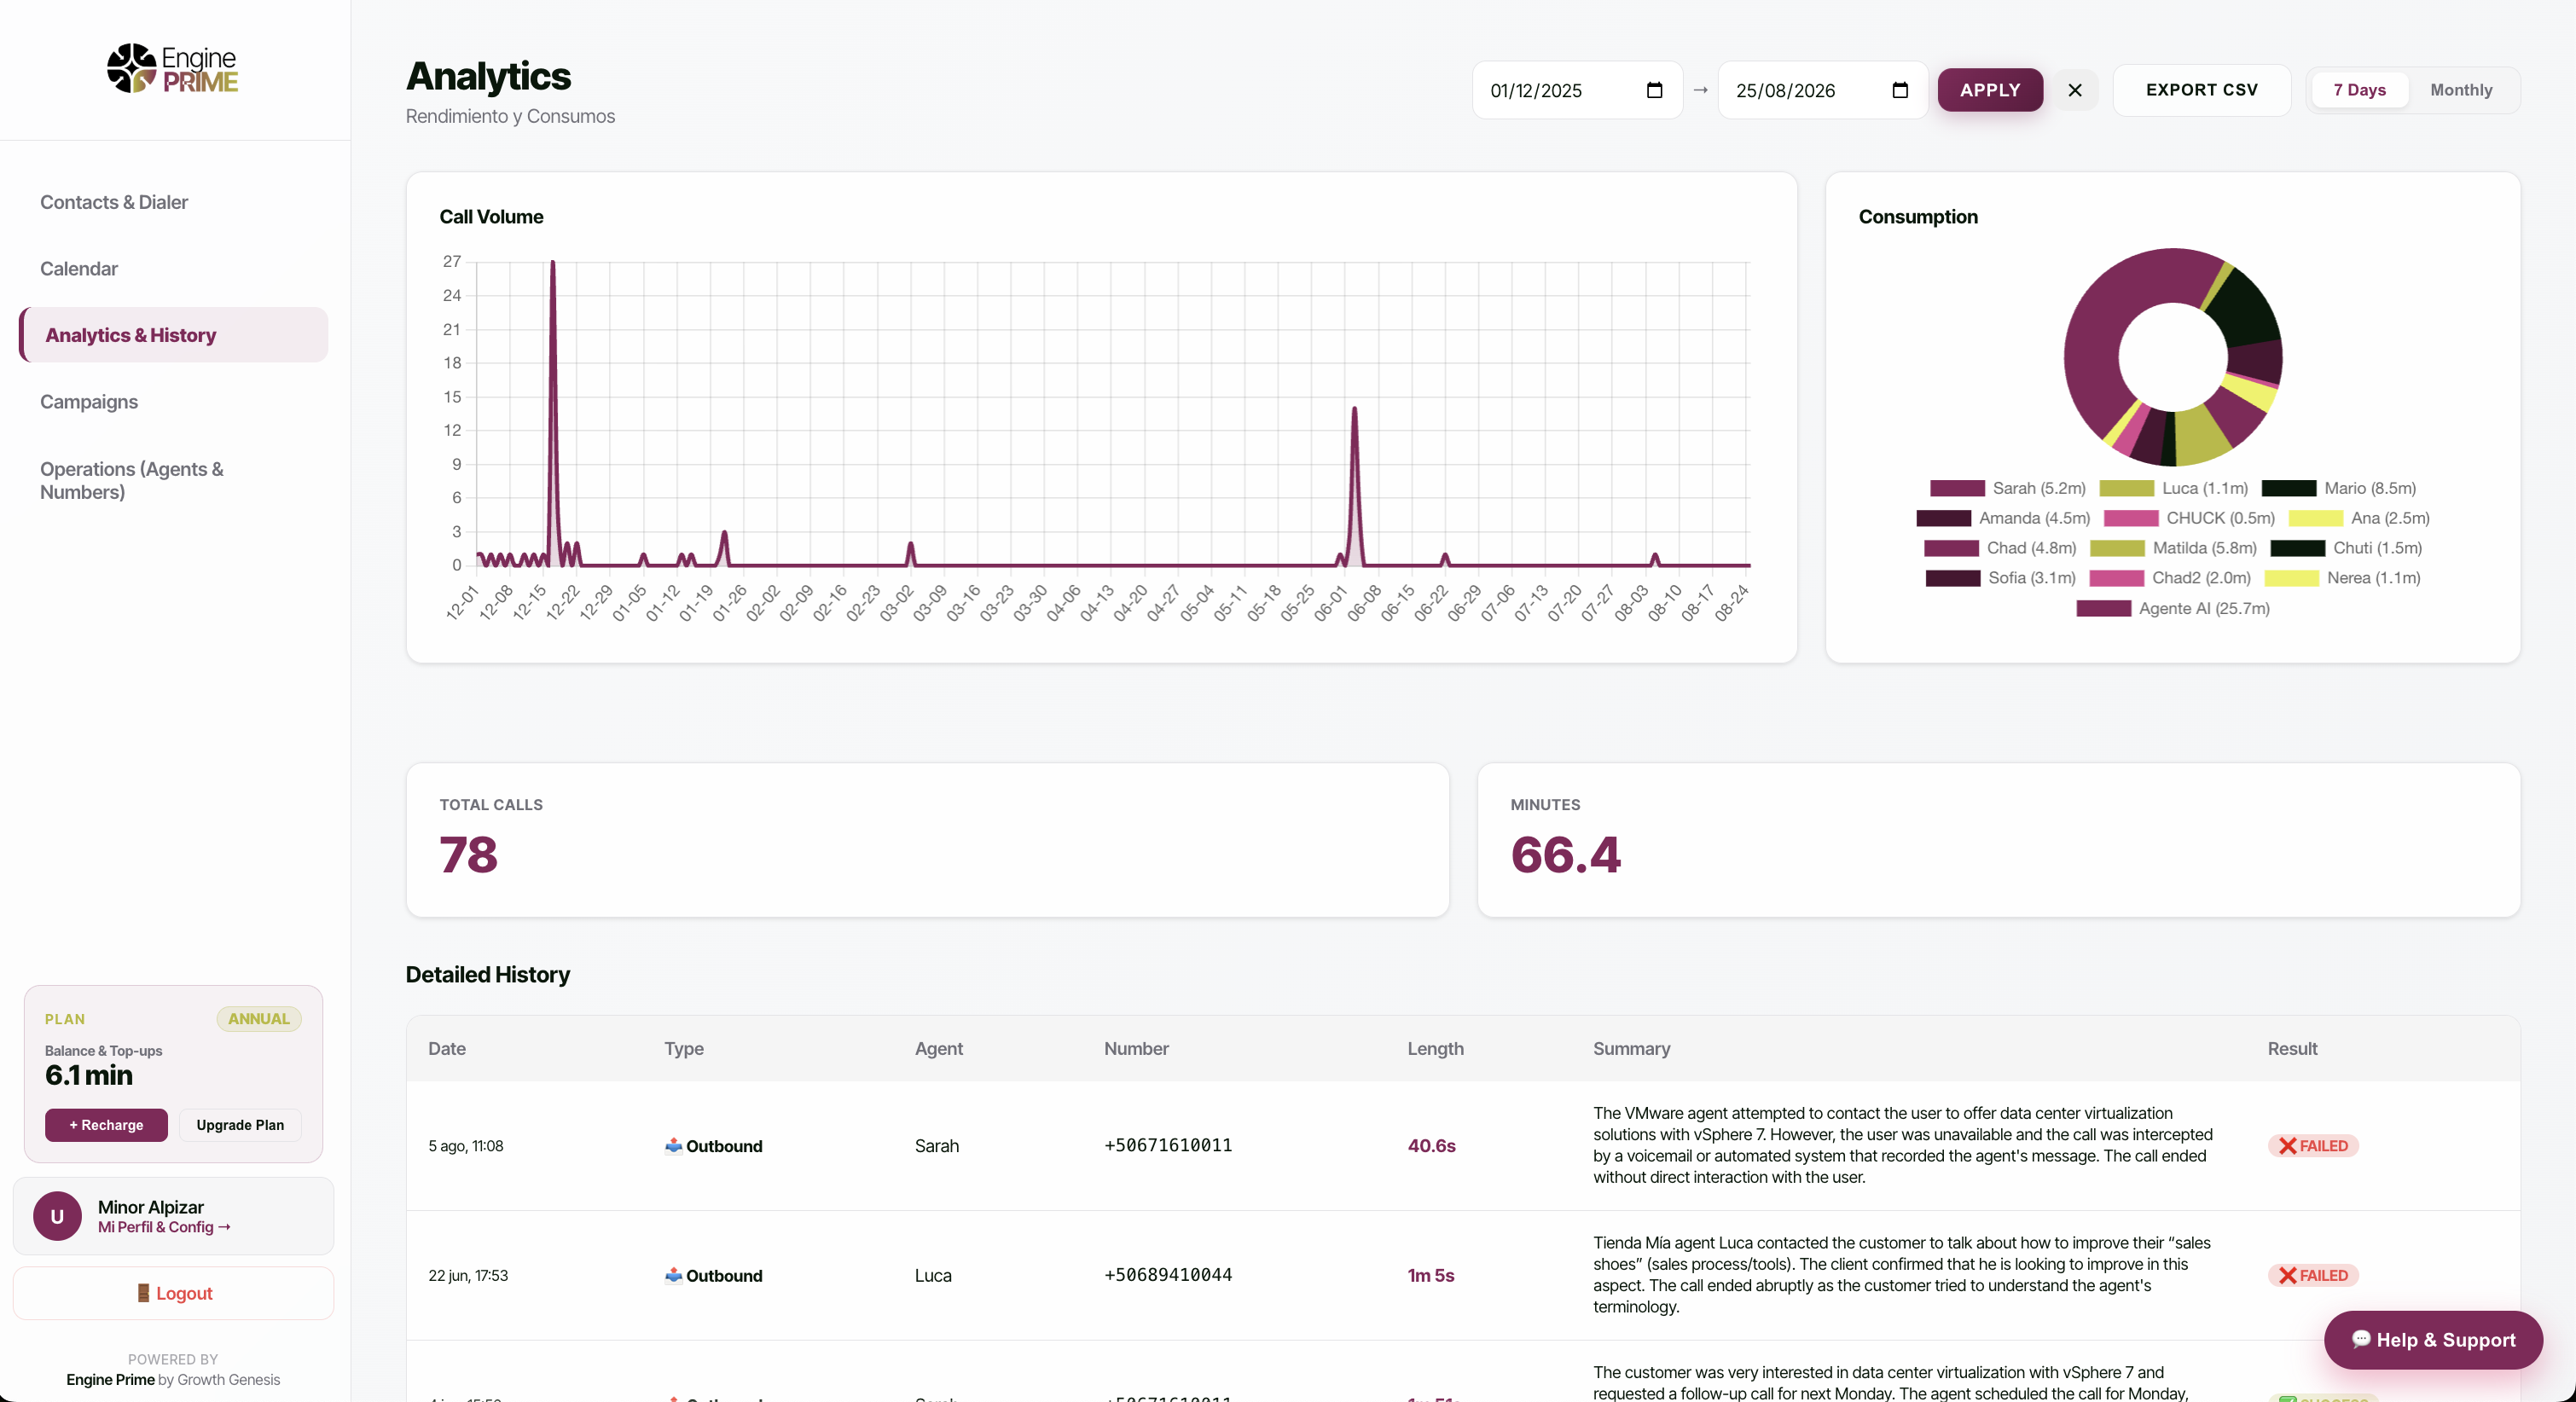2576x1402 pixels.
Task: Click the Agent column header
Action: click(x=939, y=1049)
